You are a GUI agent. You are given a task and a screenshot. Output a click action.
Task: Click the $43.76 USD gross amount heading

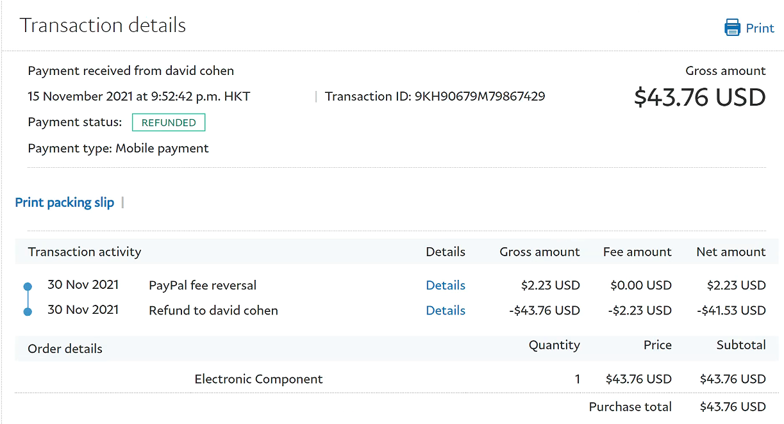coord(699,97)
